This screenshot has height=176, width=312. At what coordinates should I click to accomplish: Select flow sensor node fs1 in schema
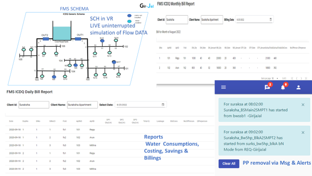click(44, 54)
